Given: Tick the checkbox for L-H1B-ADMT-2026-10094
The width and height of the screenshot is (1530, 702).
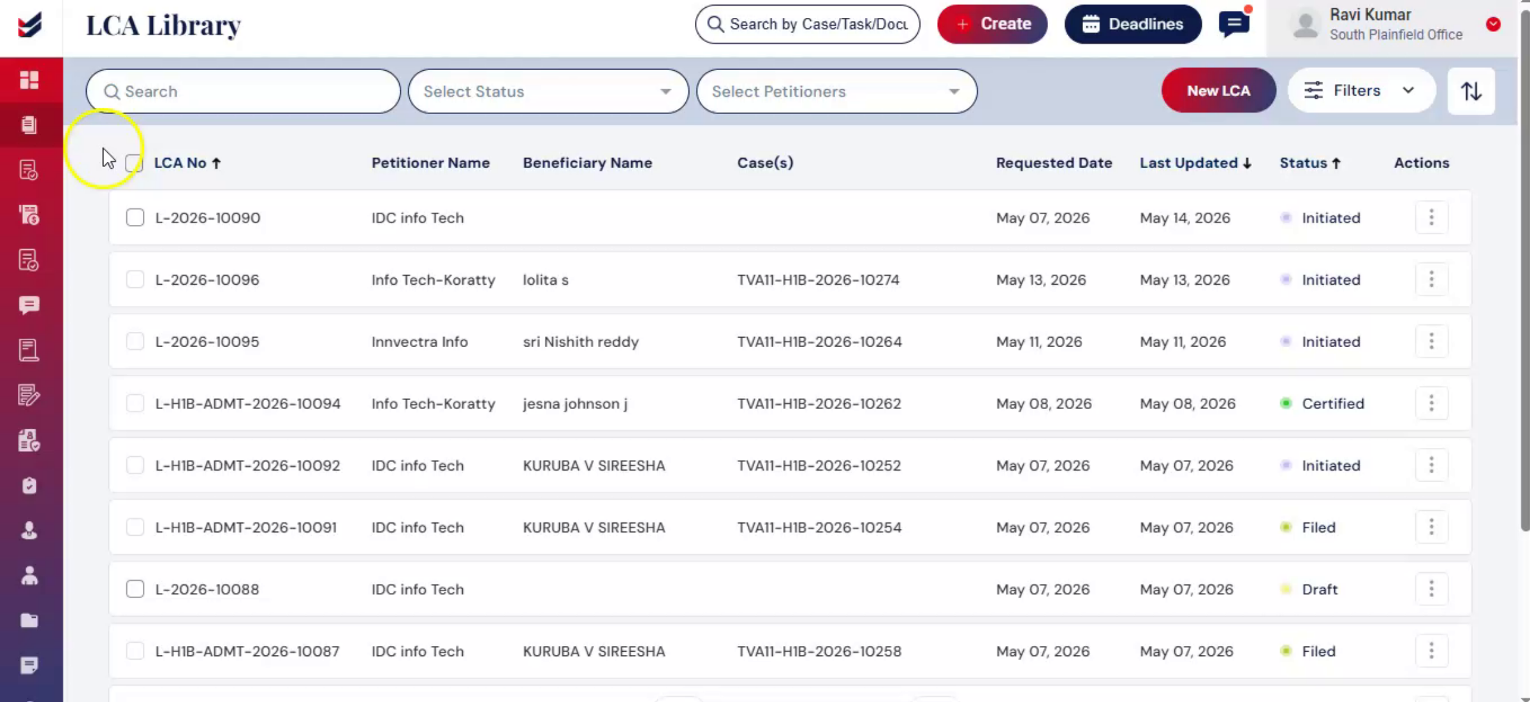Looking at the screenshot, I should 135,403.
